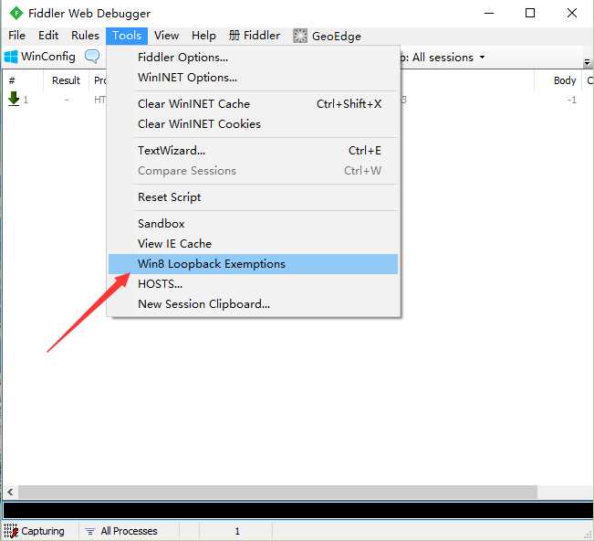Choose WinINET Options... entry

pos(253,78)
